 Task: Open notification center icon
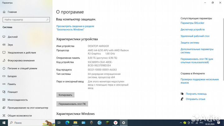(x=219, y=123)
